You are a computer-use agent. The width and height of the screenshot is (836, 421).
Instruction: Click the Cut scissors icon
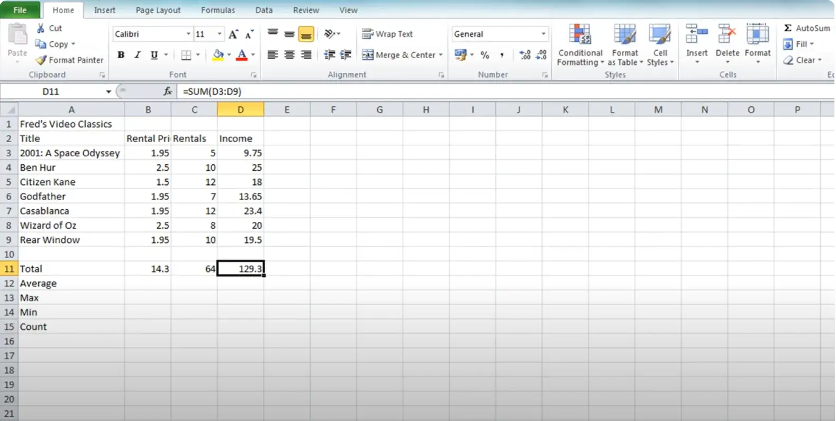pos(41,29)
